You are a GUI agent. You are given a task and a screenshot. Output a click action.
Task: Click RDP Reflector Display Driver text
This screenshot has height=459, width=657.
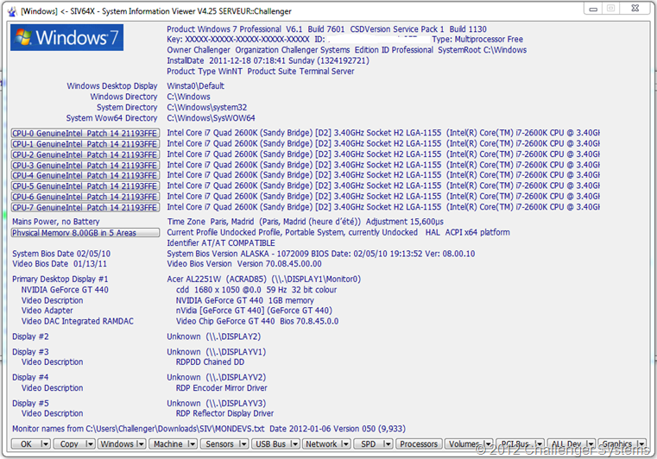coord(225,413)
